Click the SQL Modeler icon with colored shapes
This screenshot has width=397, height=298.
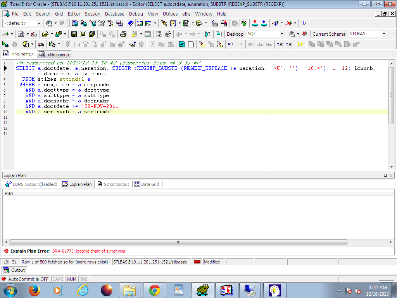pyautogui.click(x=110, y=23)
